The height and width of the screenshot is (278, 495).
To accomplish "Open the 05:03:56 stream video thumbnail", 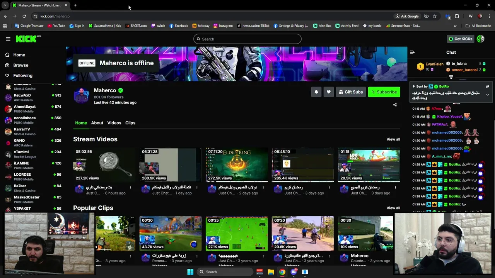I will 104,165.
